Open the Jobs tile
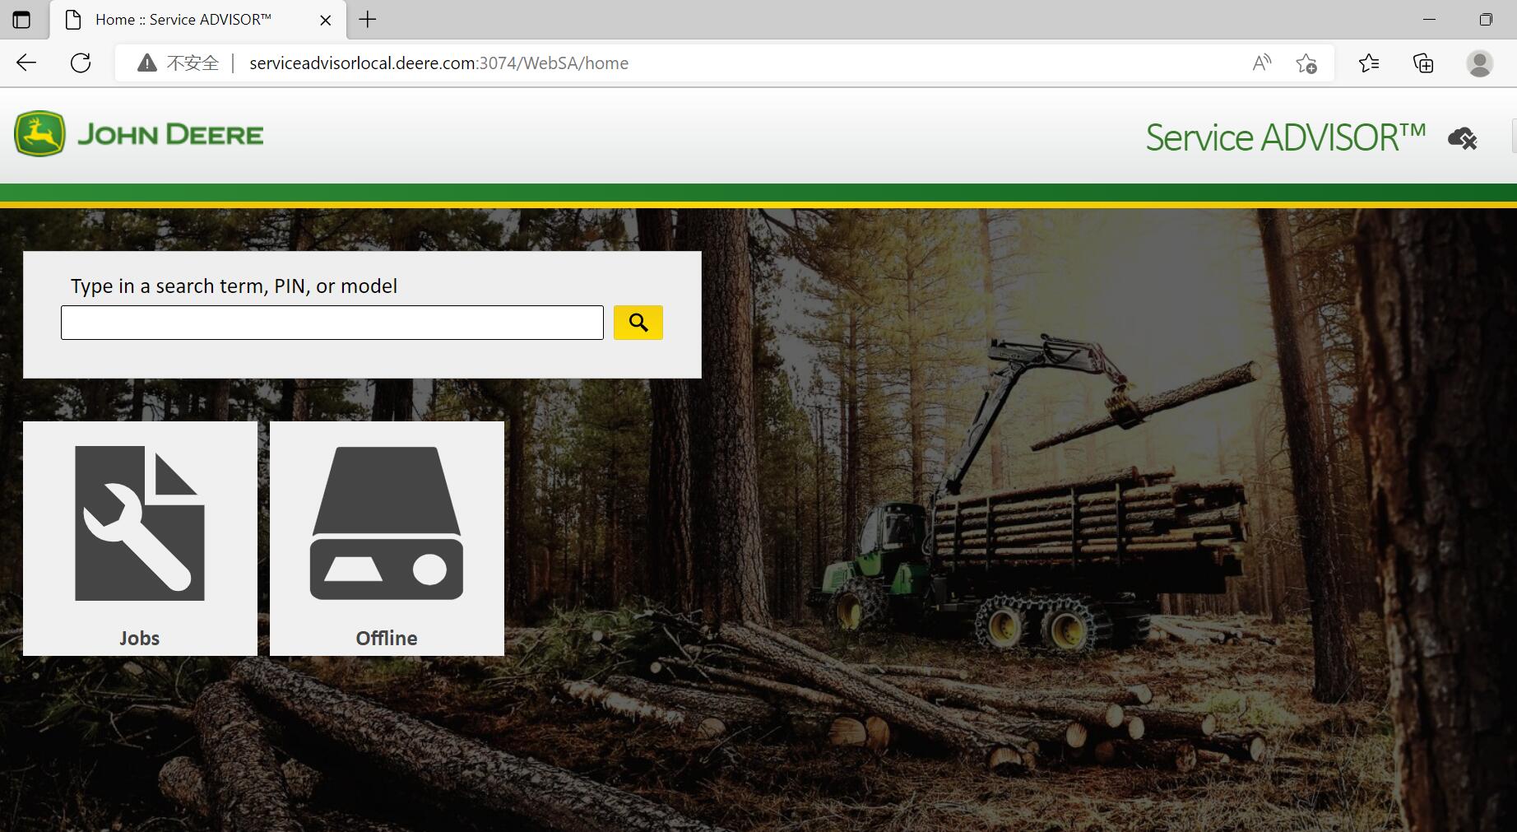The image size is (1517, 832). click(140, 539)
